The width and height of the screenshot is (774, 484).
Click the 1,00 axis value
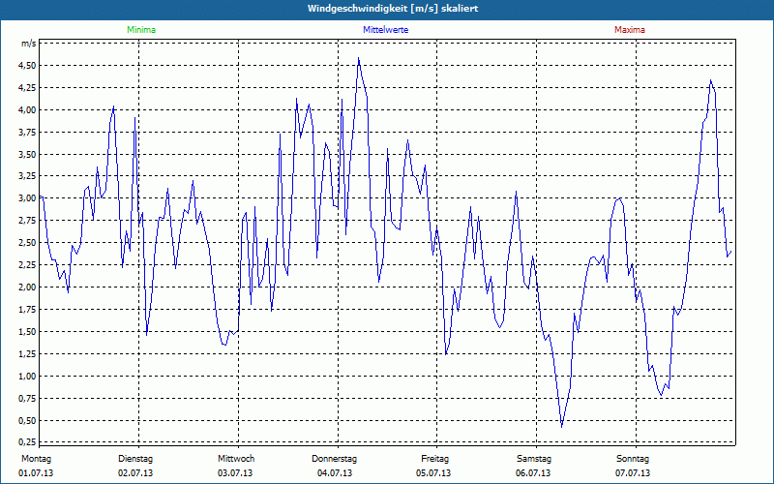[28, 377]
